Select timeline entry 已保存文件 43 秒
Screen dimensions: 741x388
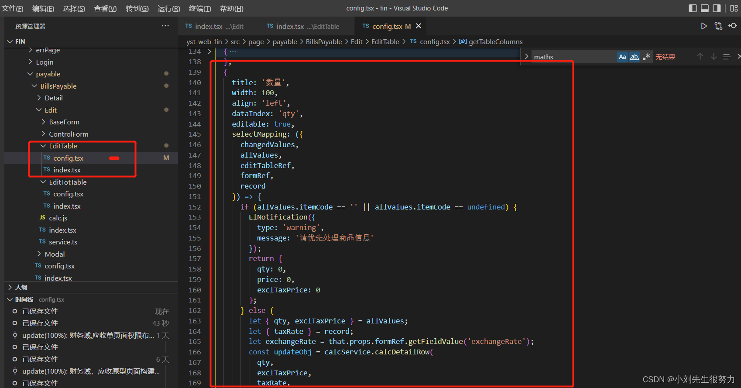tap(91, 323)
